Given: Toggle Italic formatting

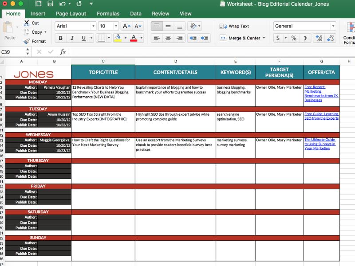Looking at the screenshot, I should point(72,38).
